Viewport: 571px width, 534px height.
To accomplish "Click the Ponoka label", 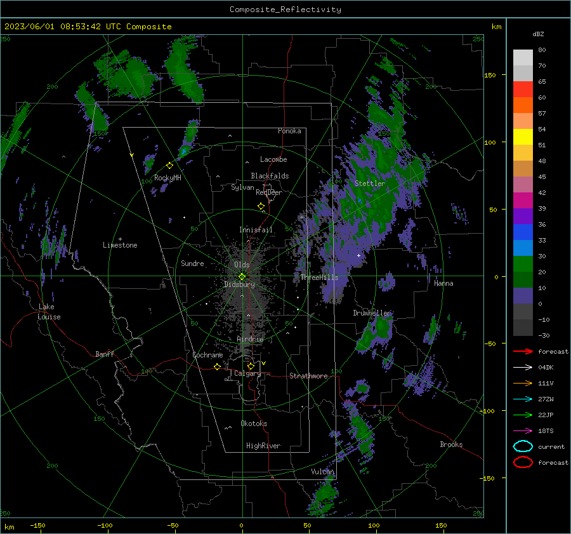I will pos(289,131).
